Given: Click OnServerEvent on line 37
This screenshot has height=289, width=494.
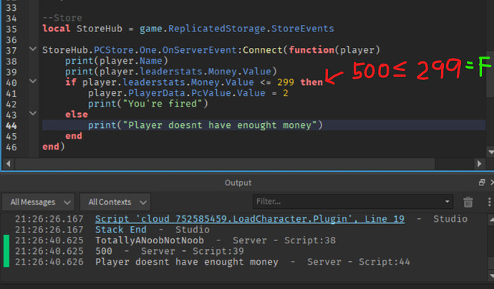Looking at the screenshot, I should pyautogui.click(x=199, y=50).
